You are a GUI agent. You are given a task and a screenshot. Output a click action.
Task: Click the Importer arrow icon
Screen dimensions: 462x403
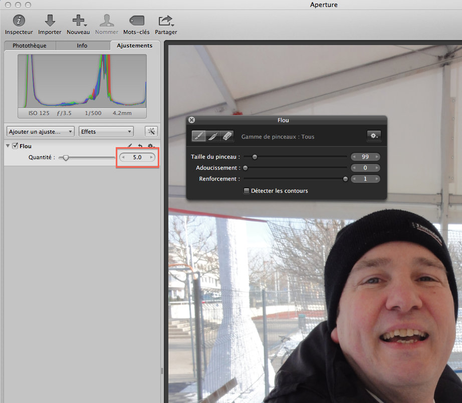pyautogui.click(x=50, y=21)
